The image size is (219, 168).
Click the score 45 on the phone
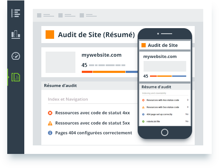pos(146,76)
